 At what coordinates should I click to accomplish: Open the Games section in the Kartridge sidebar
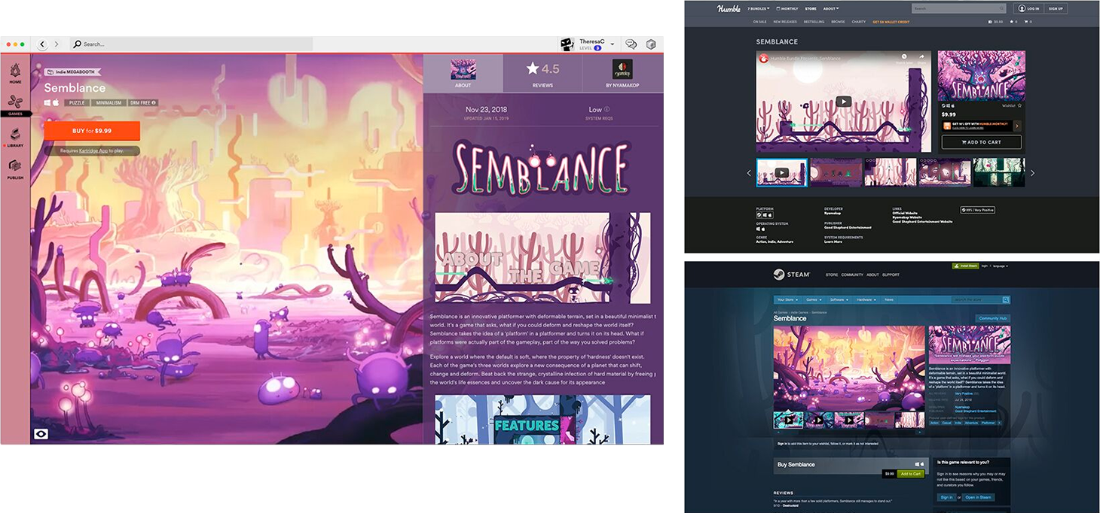click(15, 105)
